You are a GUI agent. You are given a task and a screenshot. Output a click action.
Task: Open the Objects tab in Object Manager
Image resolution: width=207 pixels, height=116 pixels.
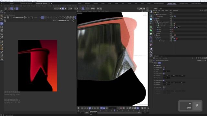pyautogui.click(x=156, y=8)
